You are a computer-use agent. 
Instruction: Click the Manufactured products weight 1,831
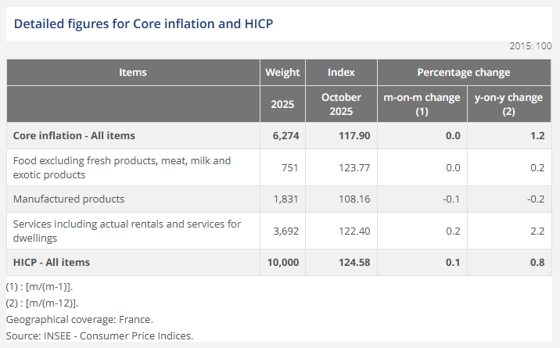coord(285,199)
